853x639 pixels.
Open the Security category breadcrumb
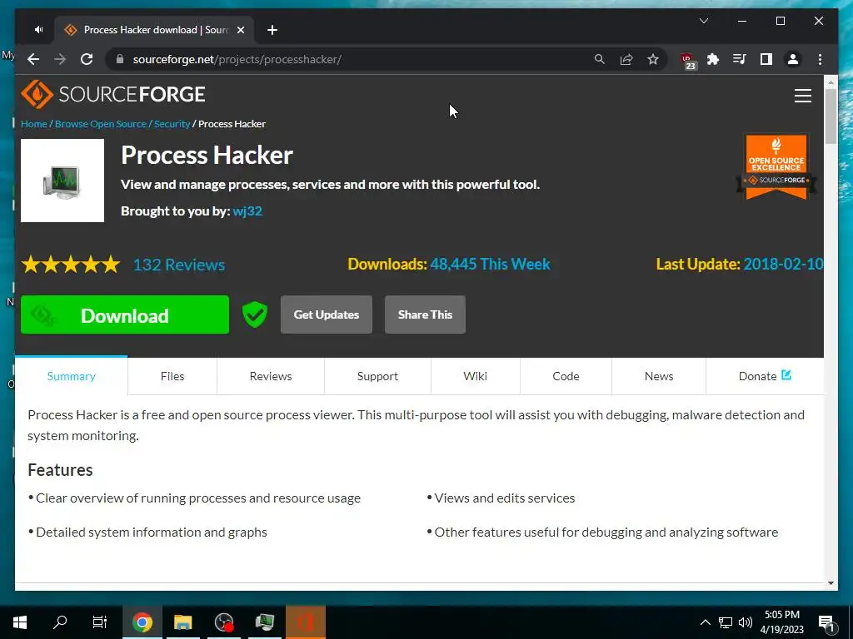point(172,124)
